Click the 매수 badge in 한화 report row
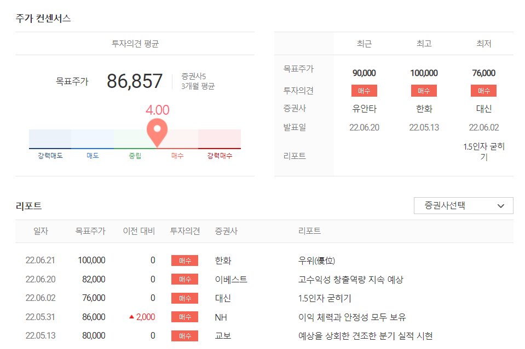 point(184,261)
